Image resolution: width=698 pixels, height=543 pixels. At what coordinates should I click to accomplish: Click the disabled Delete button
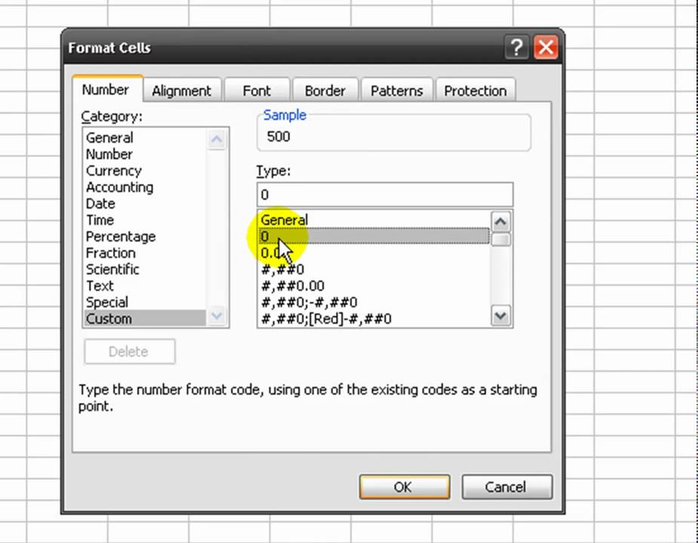click(x=130, y=352)
